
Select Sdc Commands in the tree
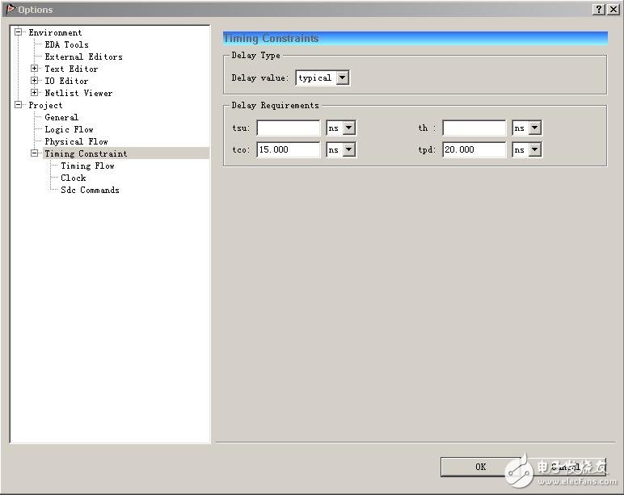pyautogui.click(x=90, y=190)
